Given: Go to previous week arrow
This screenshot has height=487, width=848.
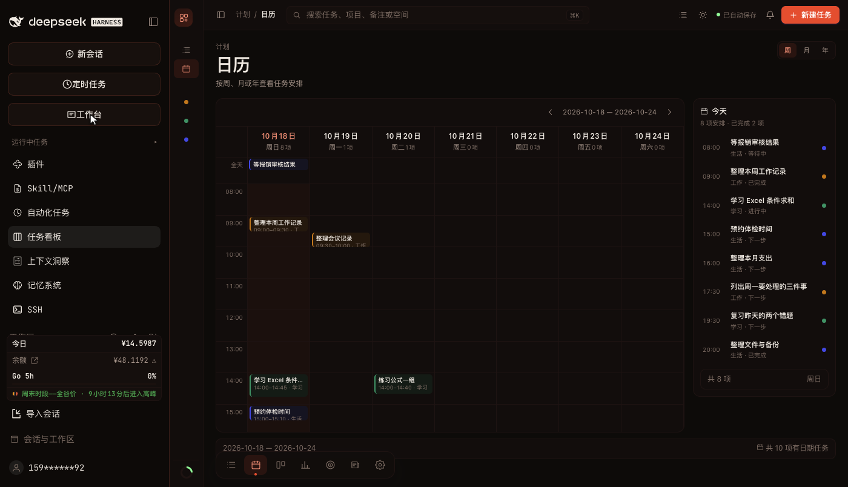Looking at the screenshot, I should (550, 112).
